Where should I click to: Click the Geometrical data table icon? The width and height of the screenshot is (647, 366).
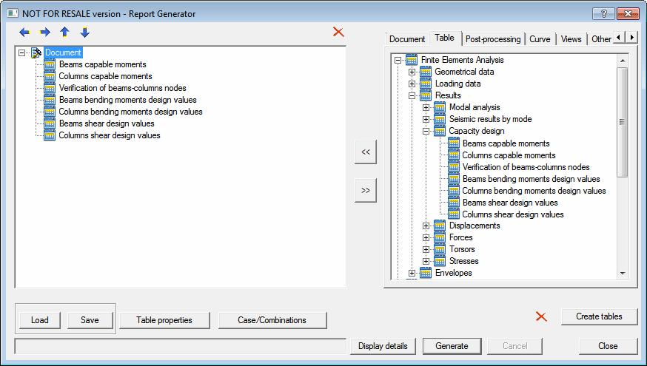(x=426, y=72)
